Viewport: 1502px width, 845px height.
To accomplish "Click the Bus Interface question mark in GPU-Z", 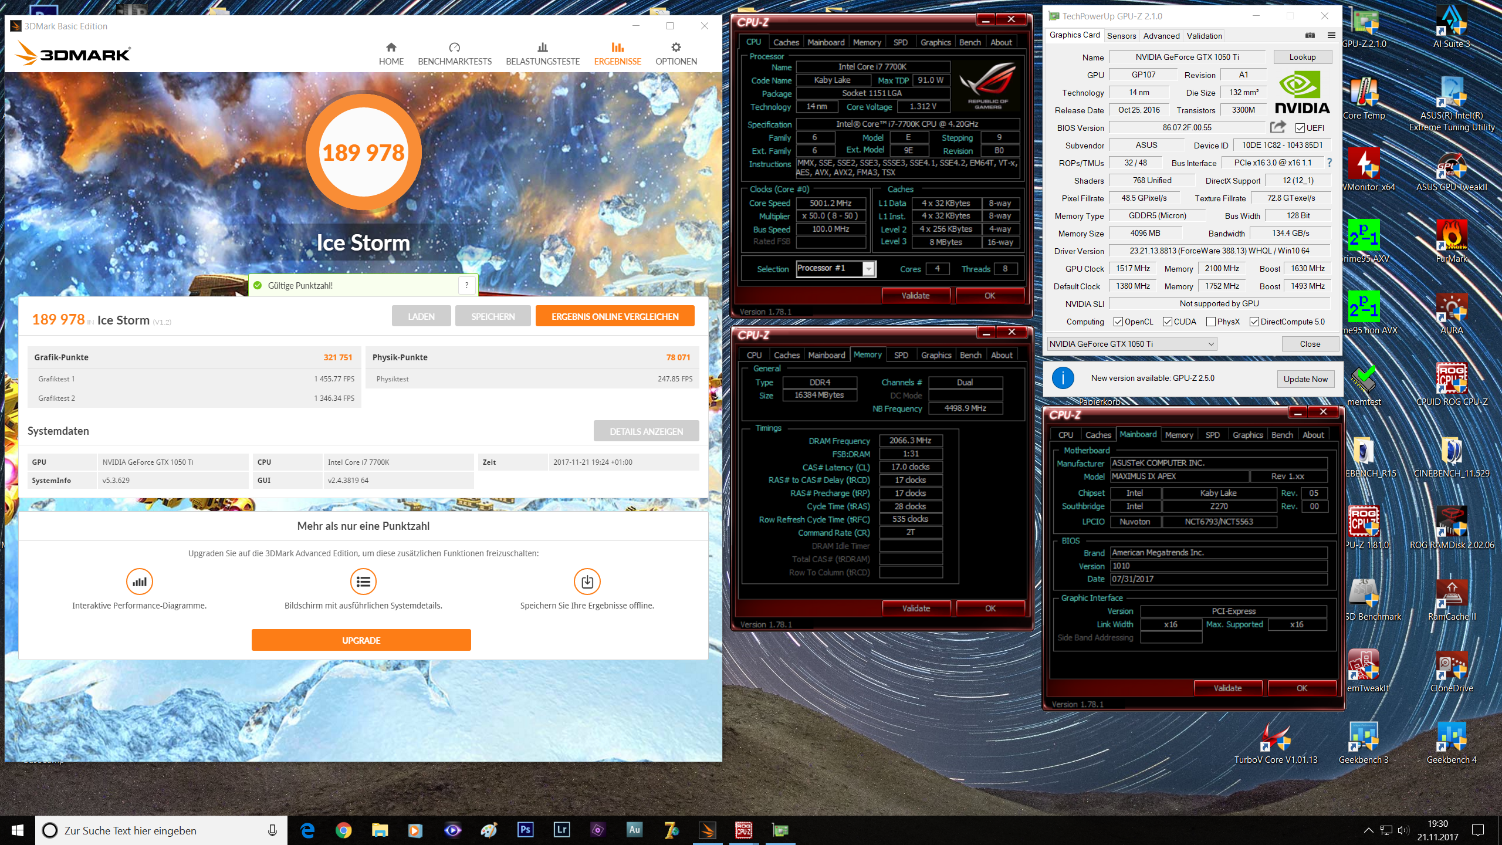I will tap(1330, 163).
